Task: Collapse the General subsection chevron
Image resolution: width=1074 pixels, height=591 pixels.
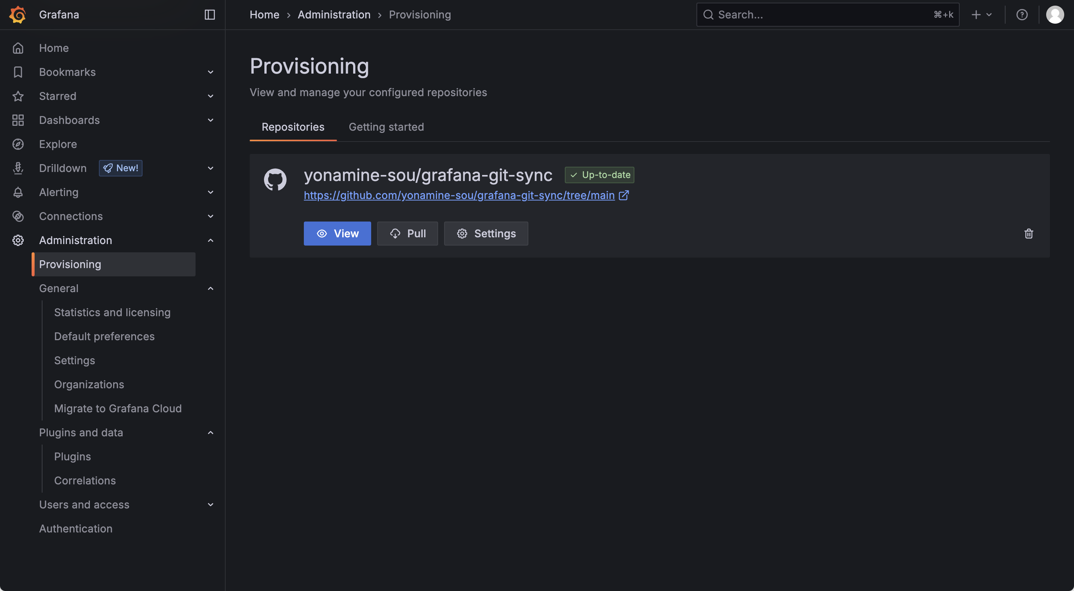Action: coord(211,288)
